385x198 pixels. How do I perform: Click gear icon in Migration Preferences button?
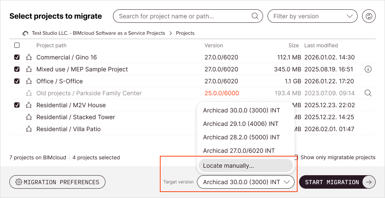click(19, 182)
